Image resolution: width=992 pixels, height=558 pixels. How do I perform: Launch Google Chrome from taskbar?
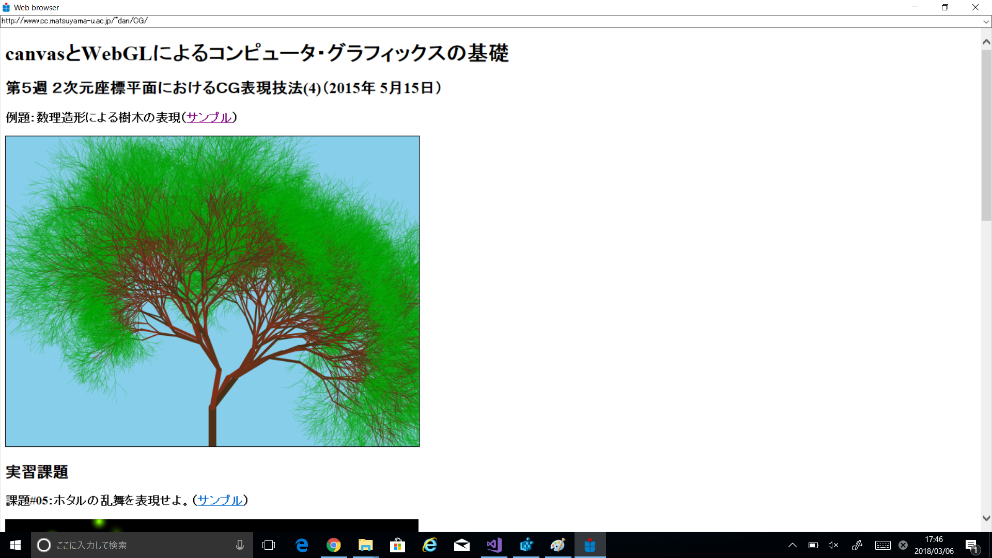(334, 545)
